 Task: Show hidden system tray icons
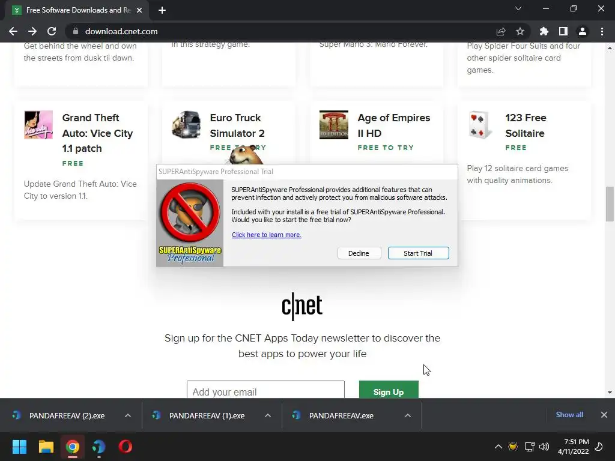(498, 447)
